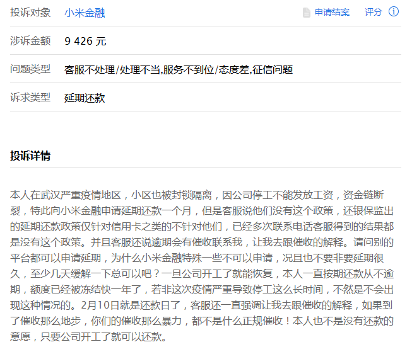
Task: Select the amount text 9 426 元
Action: pos(85,41)
